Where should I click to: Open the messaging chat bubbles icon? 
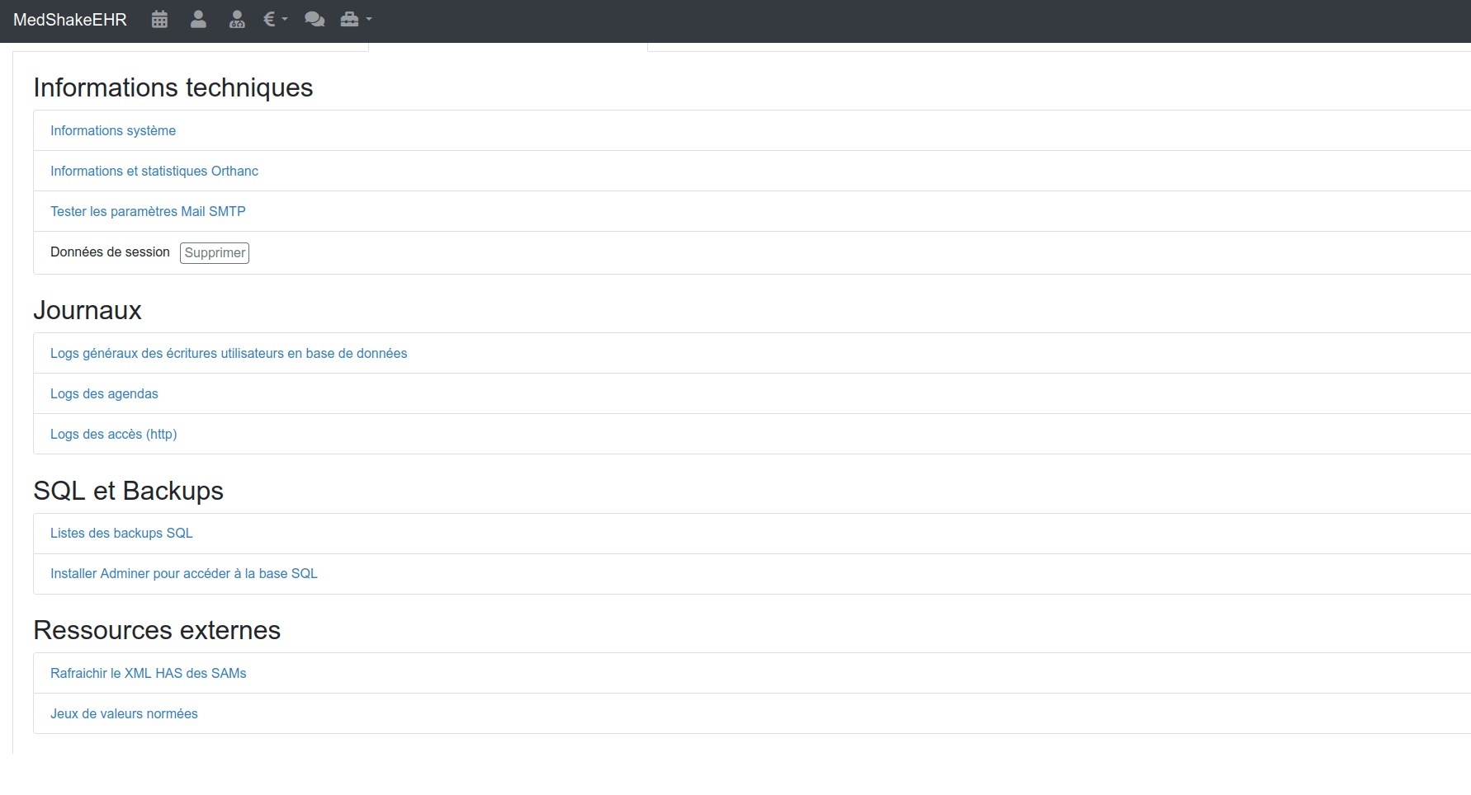[315, 20]
